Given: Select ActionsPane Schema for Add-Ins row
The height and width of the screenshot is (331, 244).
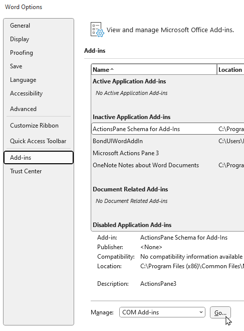Looking at the screenshot, I should (x=168, y=129).
